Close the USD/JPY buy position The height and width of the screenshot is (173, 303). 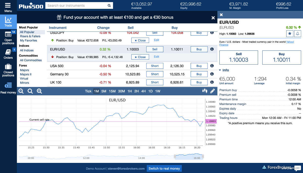pyautogui.click(x=140, y=40)
